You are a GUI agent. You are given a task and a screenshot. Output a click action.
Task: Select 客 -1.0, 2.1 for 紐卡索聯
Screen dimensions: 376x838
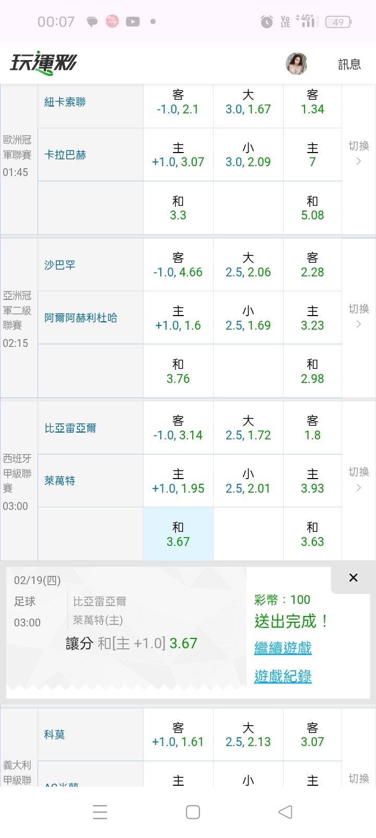[178, 102]
